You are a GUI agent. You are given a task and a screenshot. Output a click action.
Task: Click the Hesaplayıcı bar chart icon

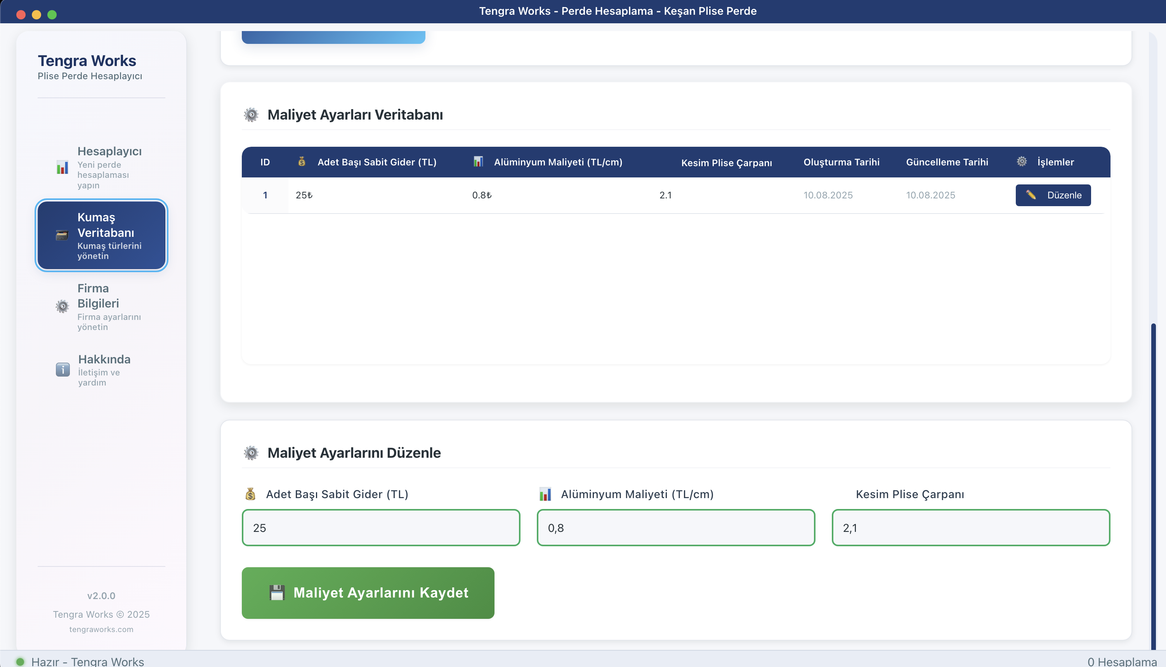[62, 167]
